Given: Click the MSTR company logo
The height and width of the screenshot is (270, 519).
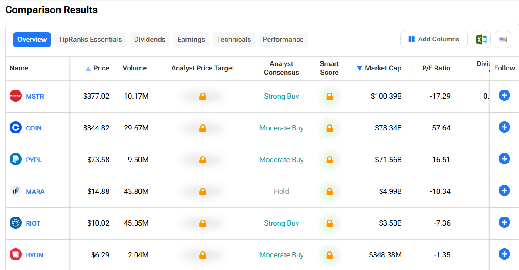Looking at the screenshot, I should pos(16,96).
